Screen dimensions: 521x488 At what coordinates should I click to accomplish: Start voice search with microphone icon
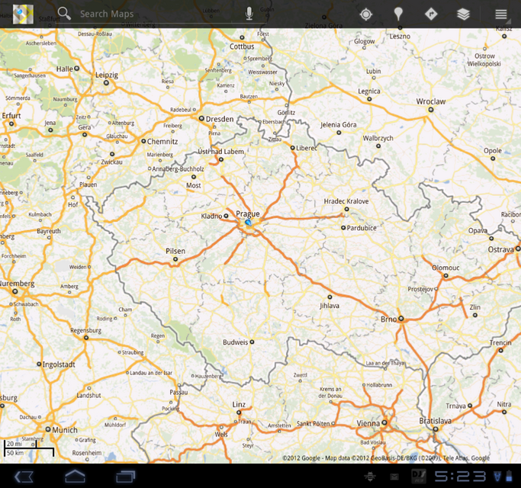249,14
